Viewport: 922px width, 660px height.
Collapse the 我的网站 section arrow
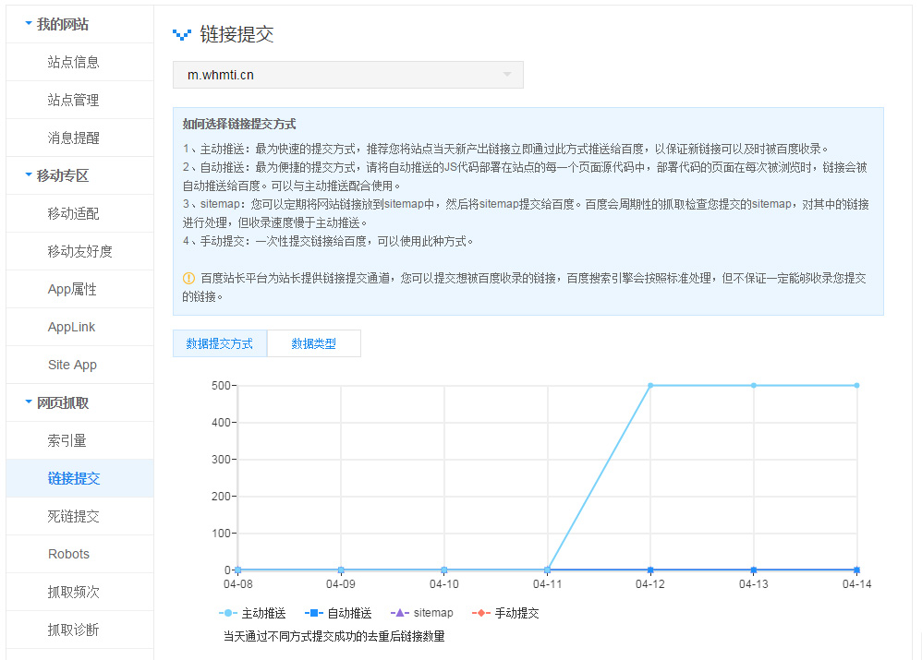point(29,23)
